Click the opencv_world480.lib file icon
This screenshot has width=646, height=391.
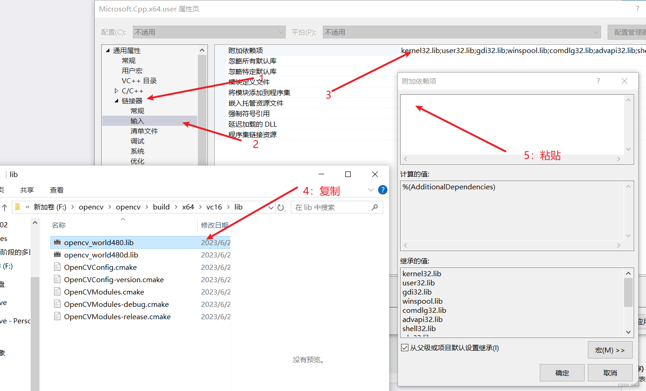tap(57, 242)
